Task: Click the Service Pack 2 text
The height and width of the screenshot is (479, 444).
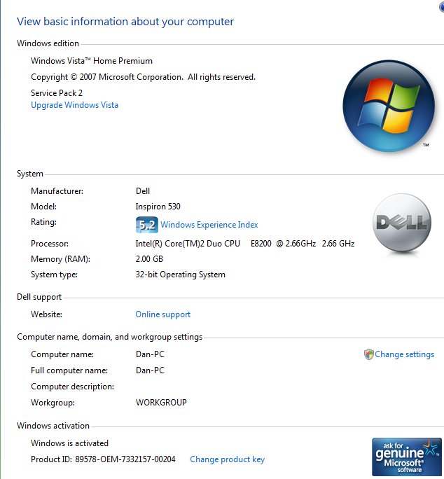Action: coord(57,93)
